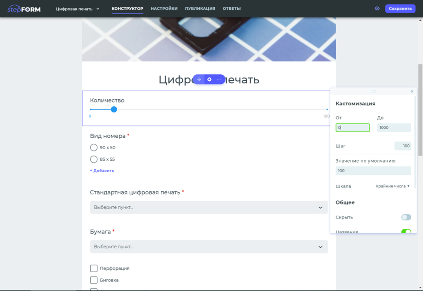Expand Стандартная цифровая печать dropdown
The height and width of the screenshot is (291, 423).
(209, 207)
